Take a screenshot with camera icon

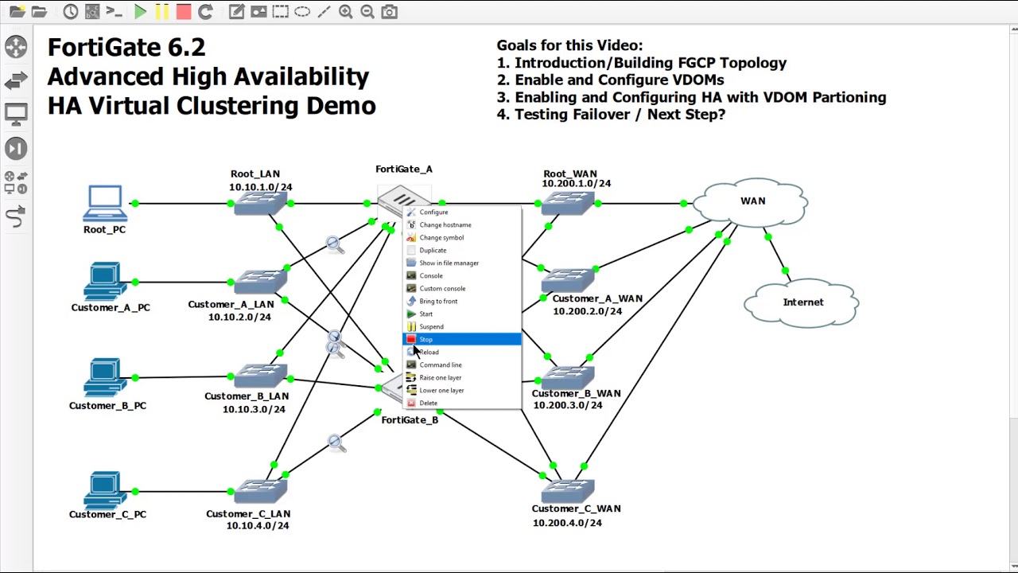tap(390, 12)
